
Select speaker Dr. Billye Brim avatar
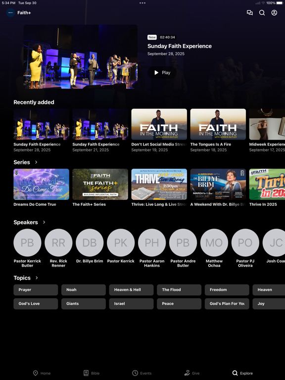coord(90,242)
